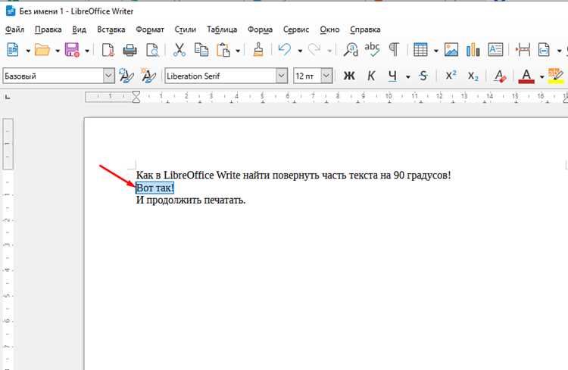The width and height of the screenshot is (568, 370).
Task: Click into the Liberation Serif font name field
Action: click(x=220, y=76)
